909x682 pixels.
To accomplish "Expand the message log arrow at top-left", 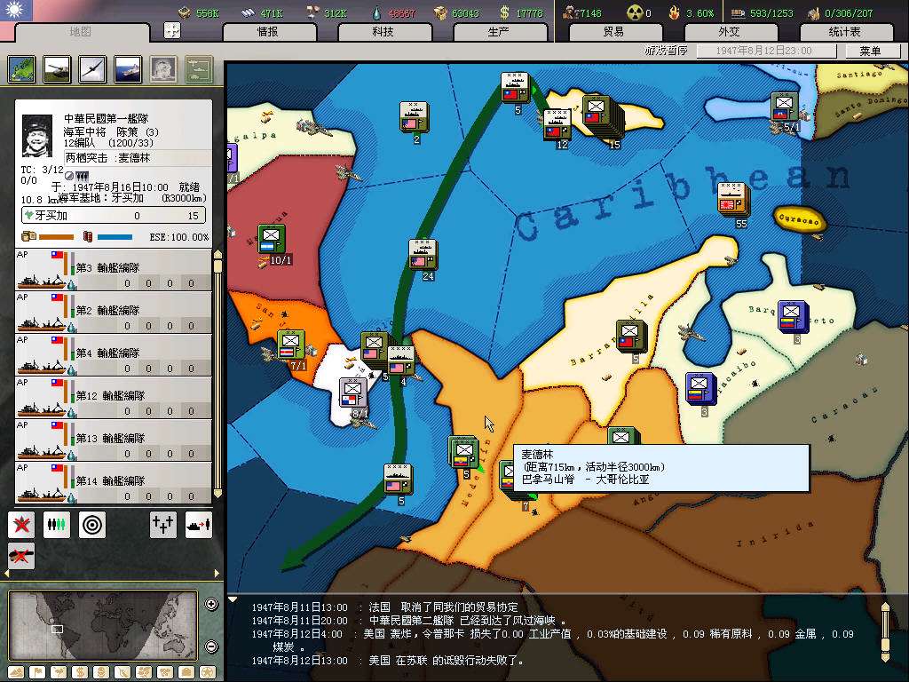I will point(233,599).
